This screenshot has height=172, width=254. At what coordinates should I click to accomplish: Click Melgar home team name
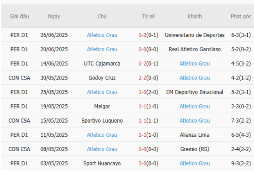(102, 106)
